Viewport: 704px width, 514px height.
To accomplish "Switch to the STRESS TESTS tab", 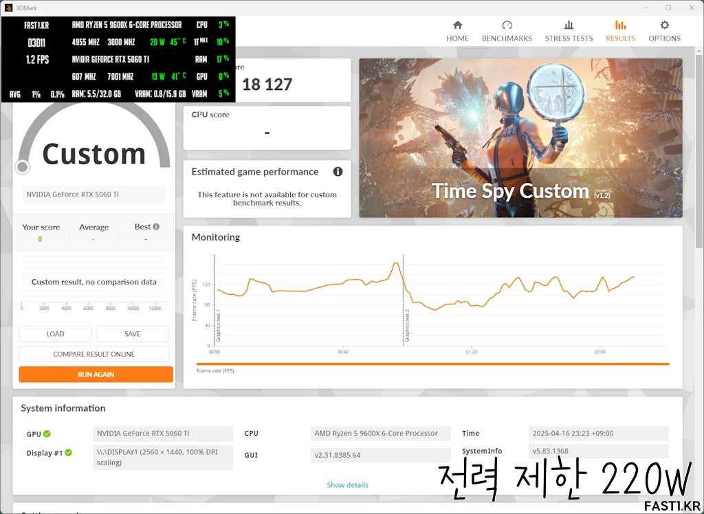I will 569,32.
